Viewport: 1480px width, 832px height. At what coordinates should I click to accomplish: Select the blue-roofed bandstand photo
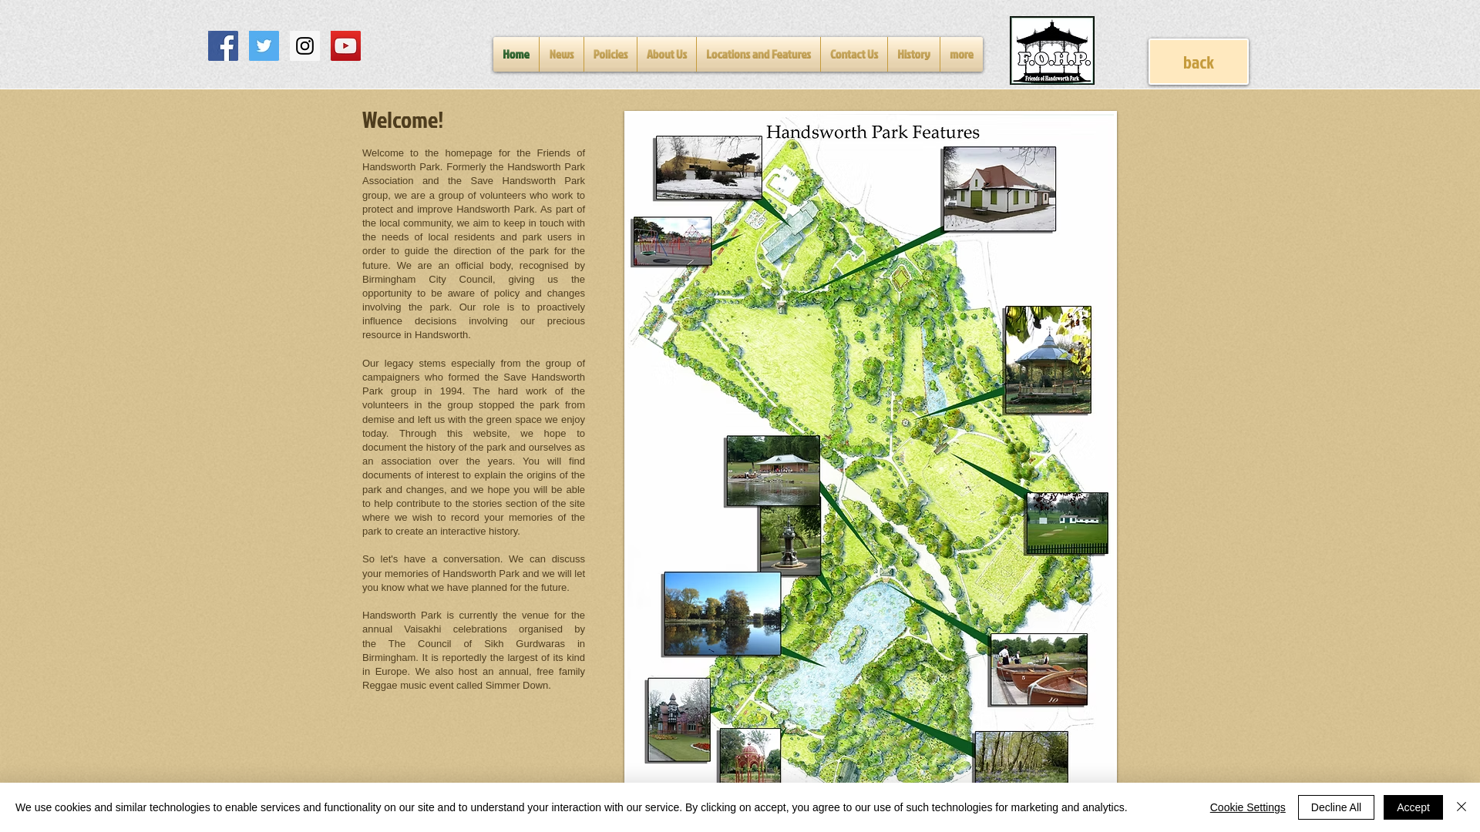click(1048, 360)
